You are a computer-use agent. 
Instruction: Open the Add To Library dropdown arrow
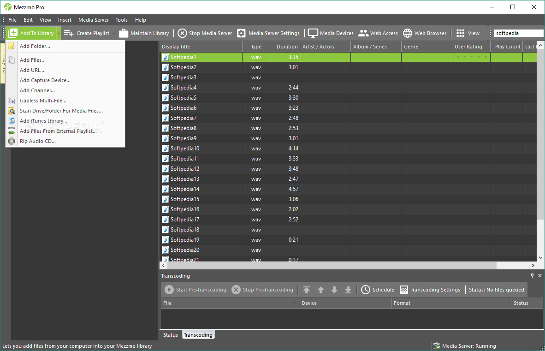(59, 33)
